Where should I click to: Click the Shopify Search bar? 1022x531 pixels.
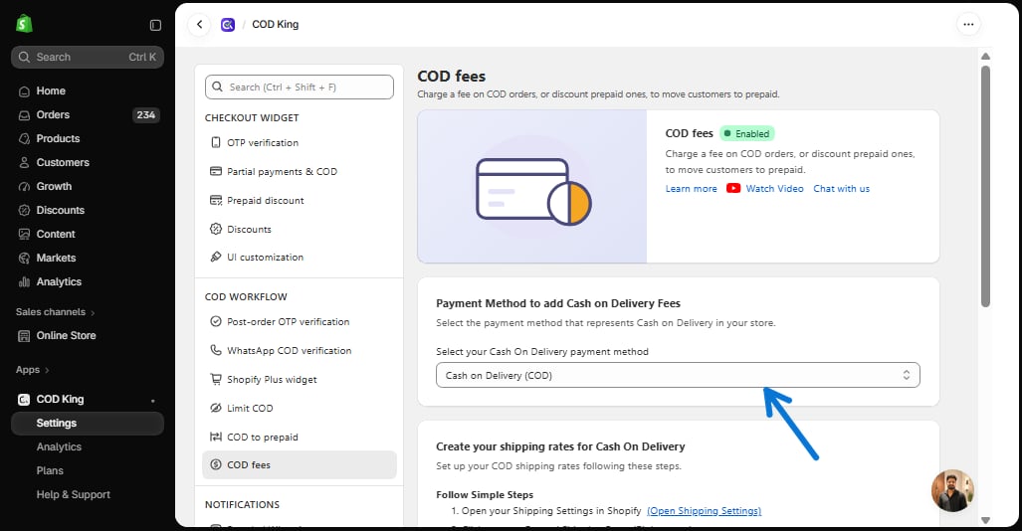tap(88, 58)
